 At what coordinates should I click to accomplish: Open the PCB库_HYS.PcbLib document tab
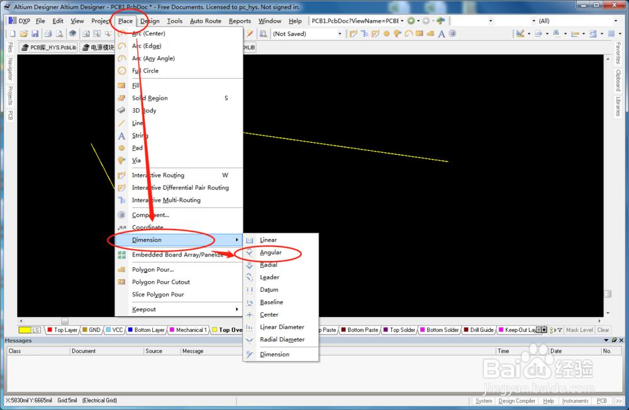point(48,47)
